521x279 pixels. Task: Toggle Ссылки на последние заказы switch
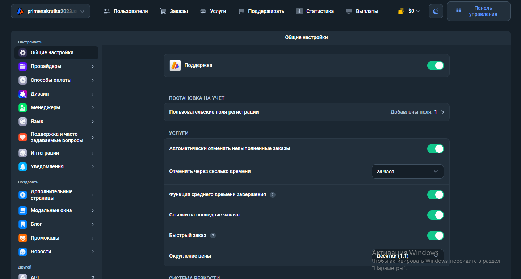(435, 215)
